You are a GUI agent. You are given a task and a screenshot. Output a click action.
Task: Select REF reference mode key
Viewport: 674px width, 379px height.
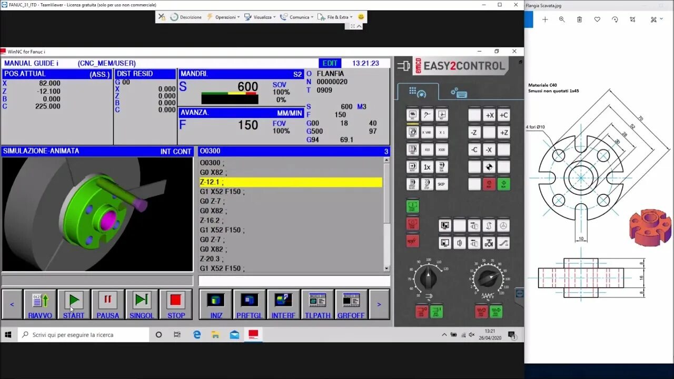(x=442, y=115)
